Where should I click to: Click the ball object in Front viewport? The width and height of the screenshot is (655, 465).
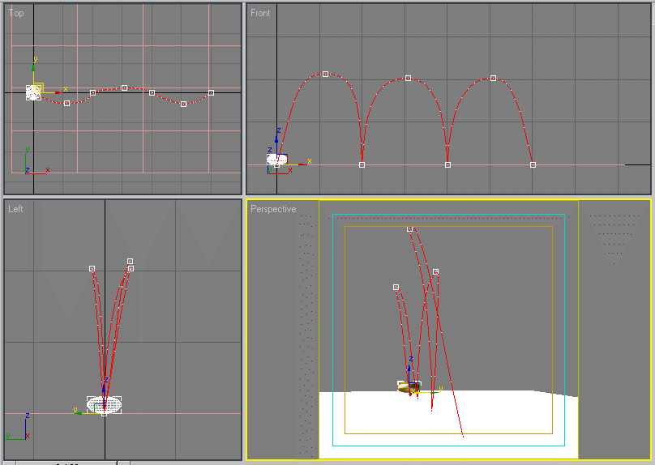276,159
